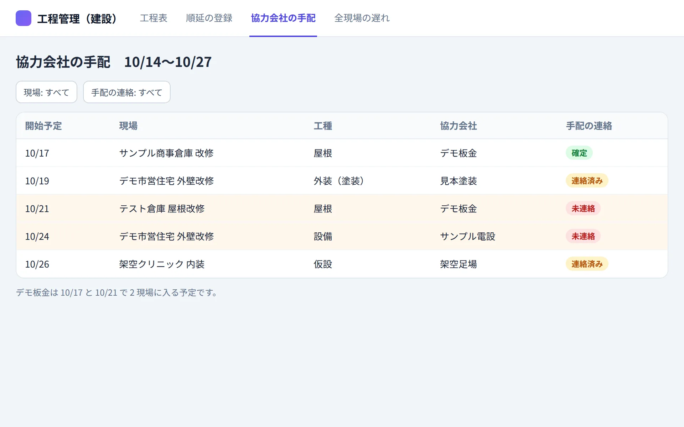The image size is (684, 427).
Task: Open the 工程表 tab
Action: click(154, 18)
